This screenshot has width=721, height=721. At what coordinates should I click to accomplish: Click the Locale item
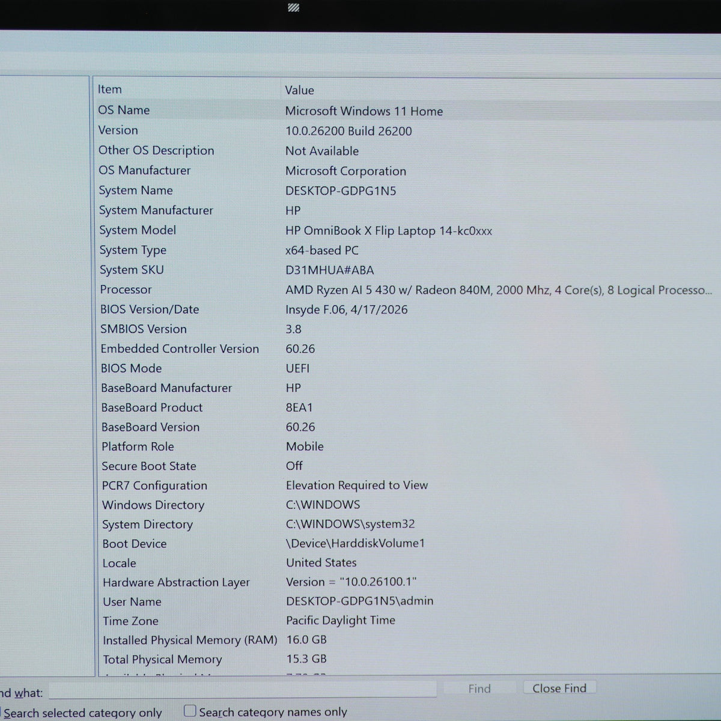119,564
